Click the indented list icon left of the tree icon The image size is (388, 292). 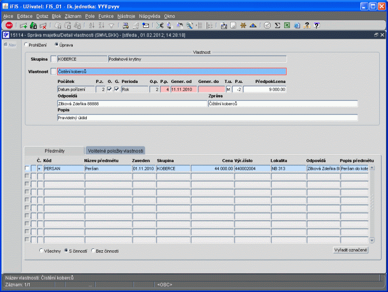(199, 26)
